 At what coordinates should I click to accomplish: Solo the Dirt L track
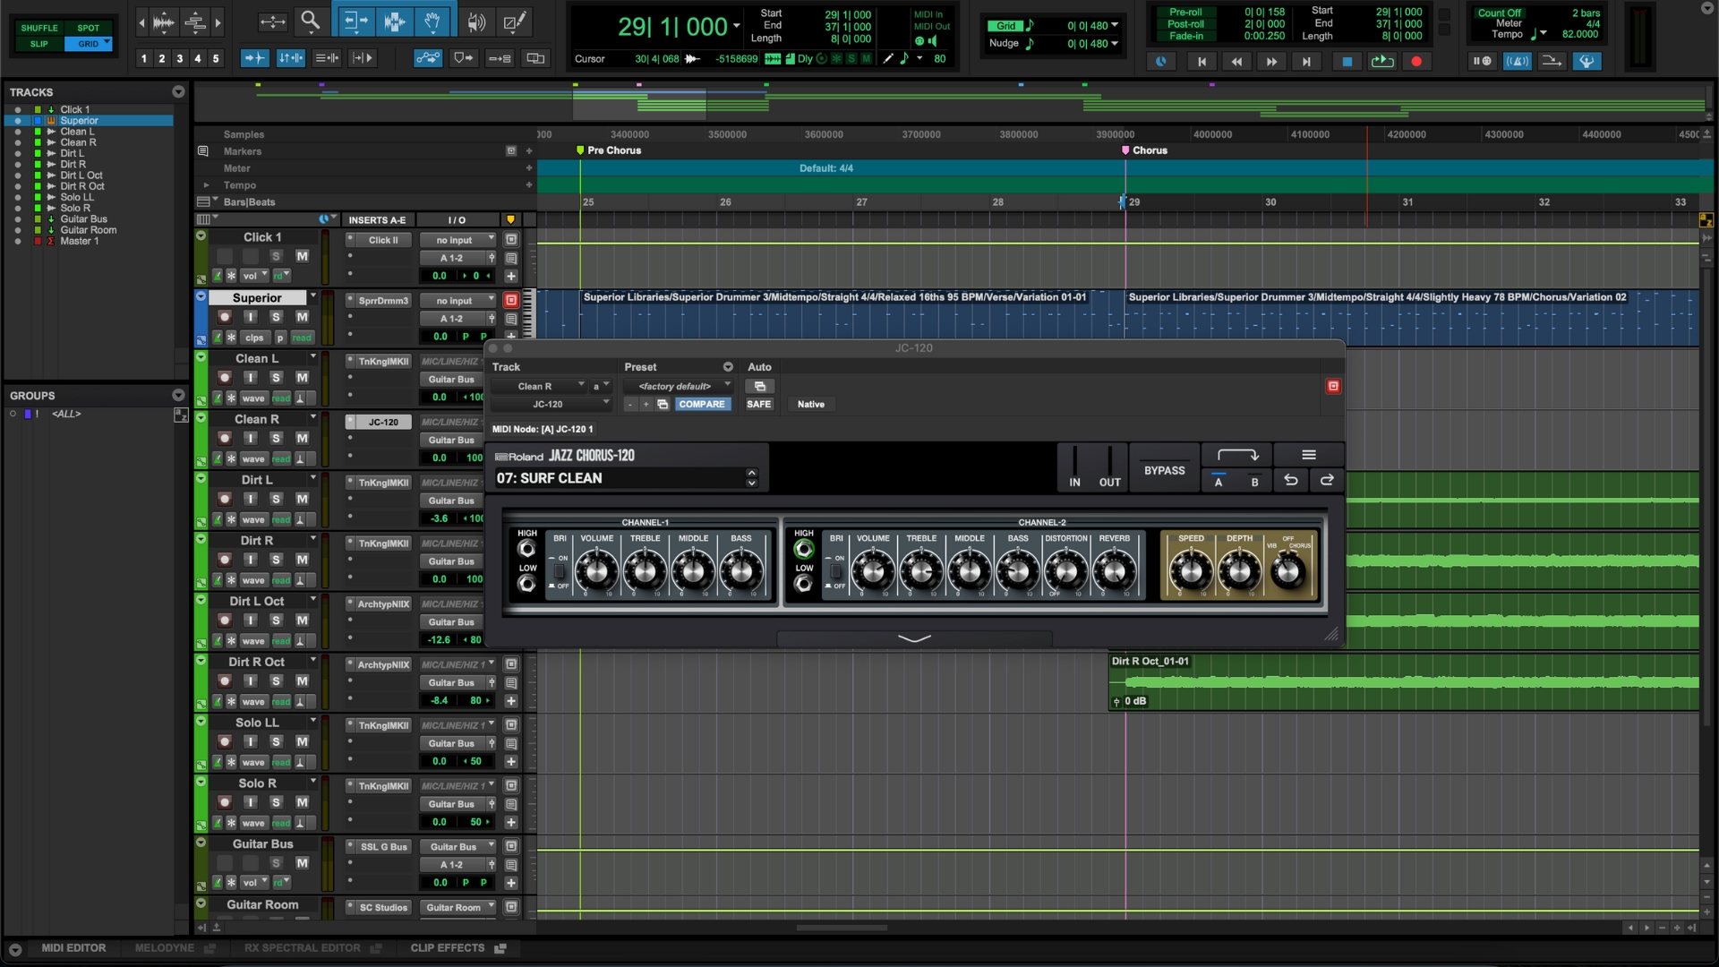[x=276, y=499]
